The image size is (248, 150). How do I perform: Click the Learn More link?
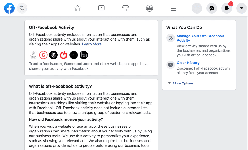pos(92,44)
